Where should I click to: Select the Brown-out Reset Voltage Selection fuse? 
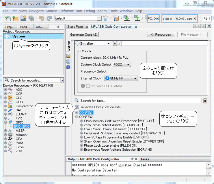tap(118, 149)
